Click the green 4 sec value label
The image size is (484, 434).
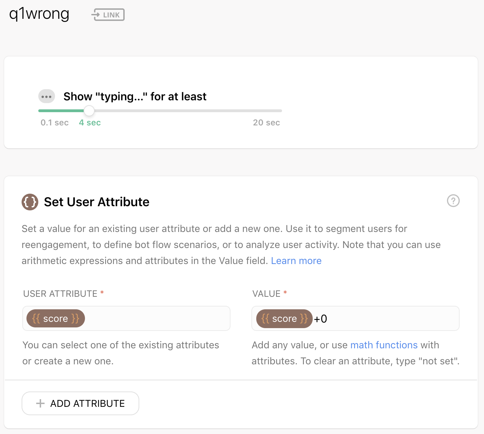(x=90, y=123)
